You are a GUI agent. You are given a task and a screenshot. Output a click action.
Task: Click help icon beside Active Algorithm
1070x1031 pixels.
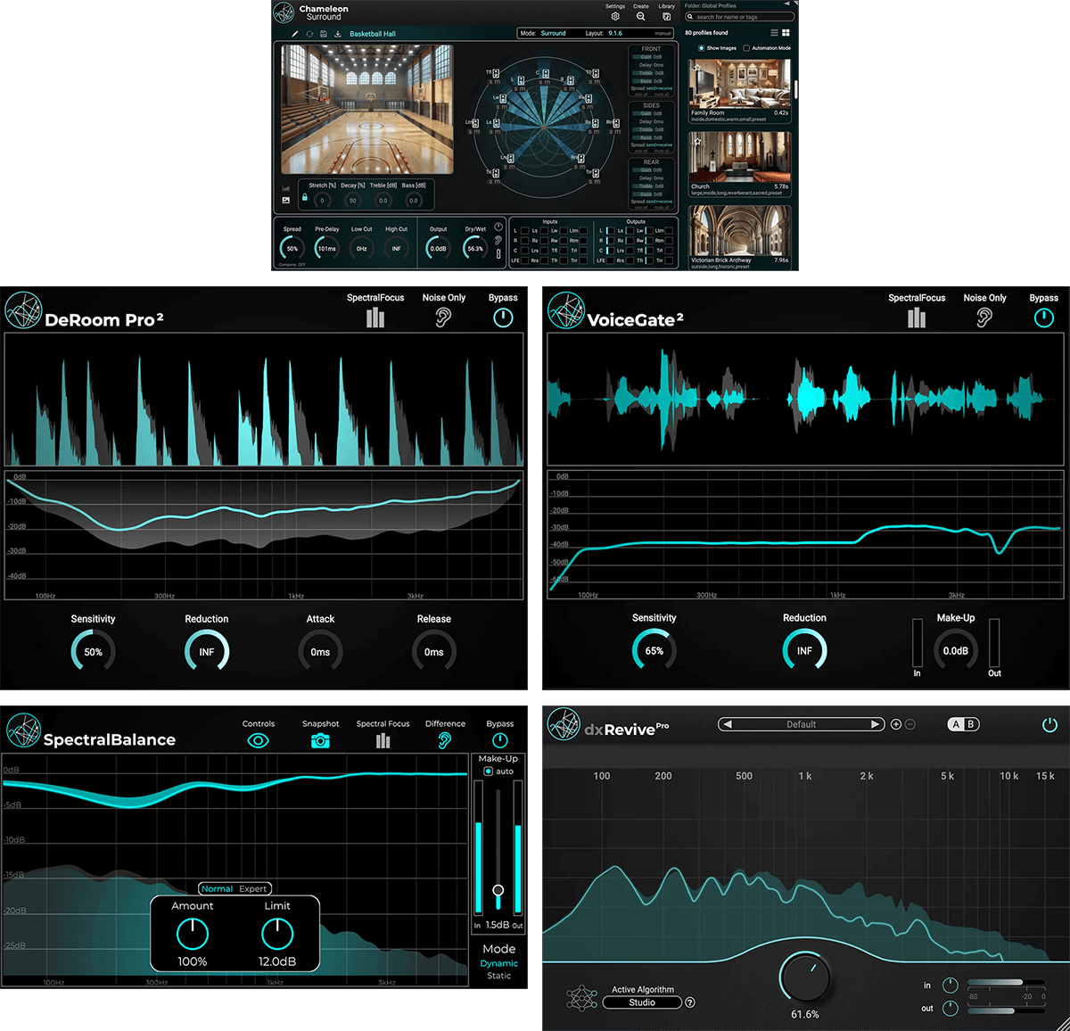690,1002
